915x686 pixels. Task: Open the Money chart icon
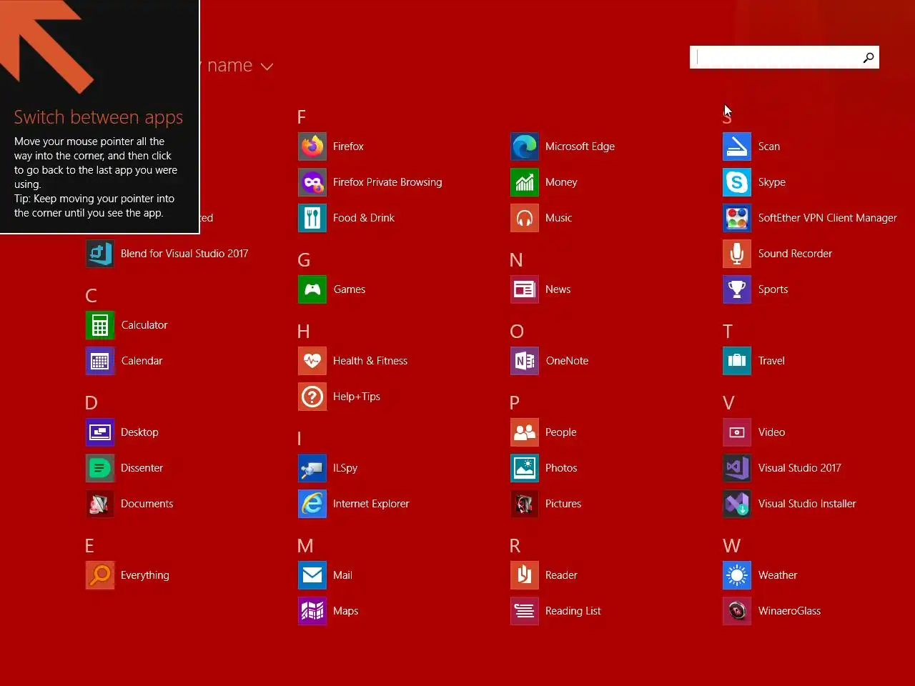(525, 182)
